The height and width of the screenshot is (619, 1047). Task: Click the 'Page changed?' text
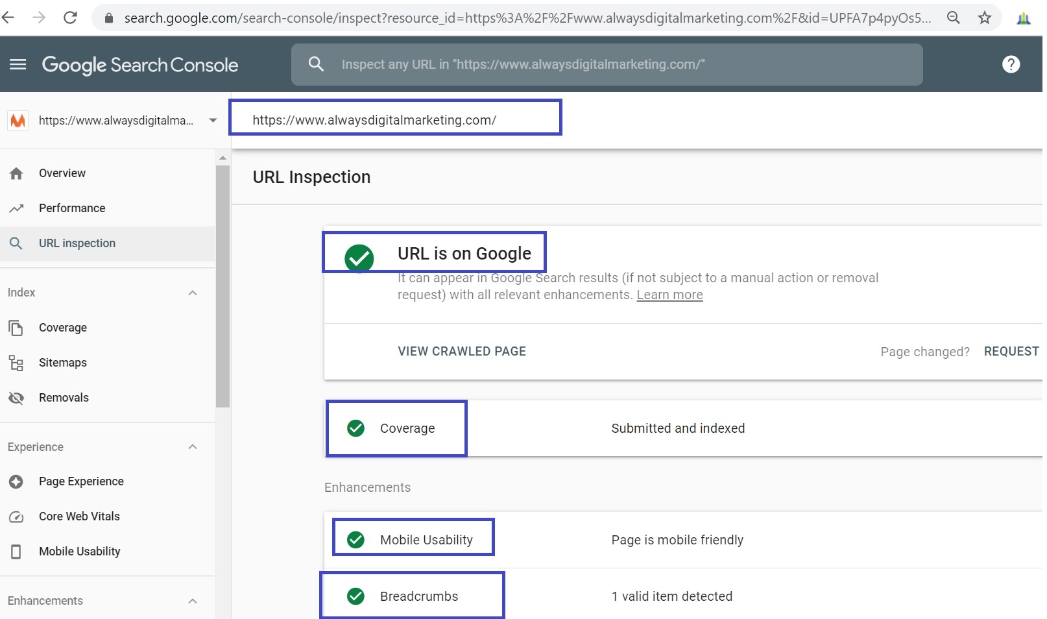pos(925,352)
